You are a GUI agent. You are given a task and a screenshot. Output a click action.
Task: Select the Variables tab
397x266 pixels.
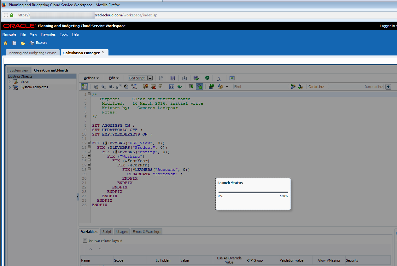pyautogui.click(x=89, y=232)
